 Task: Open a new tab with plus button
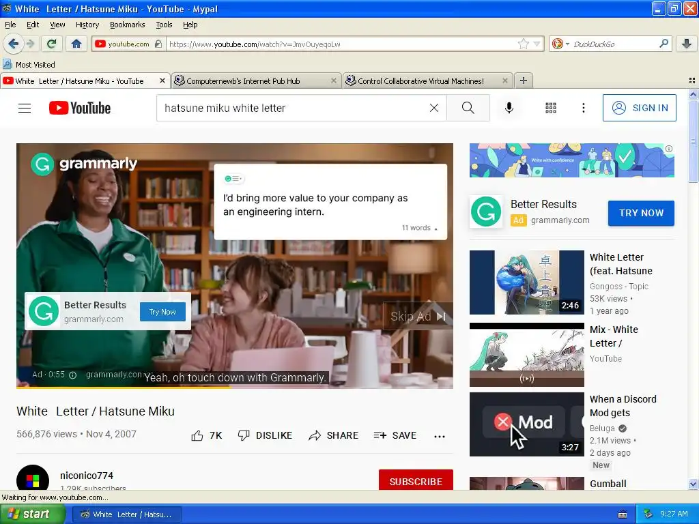524,81
